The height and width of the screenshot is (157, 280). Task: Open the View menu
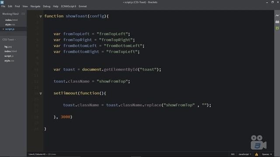pos(25,6)
